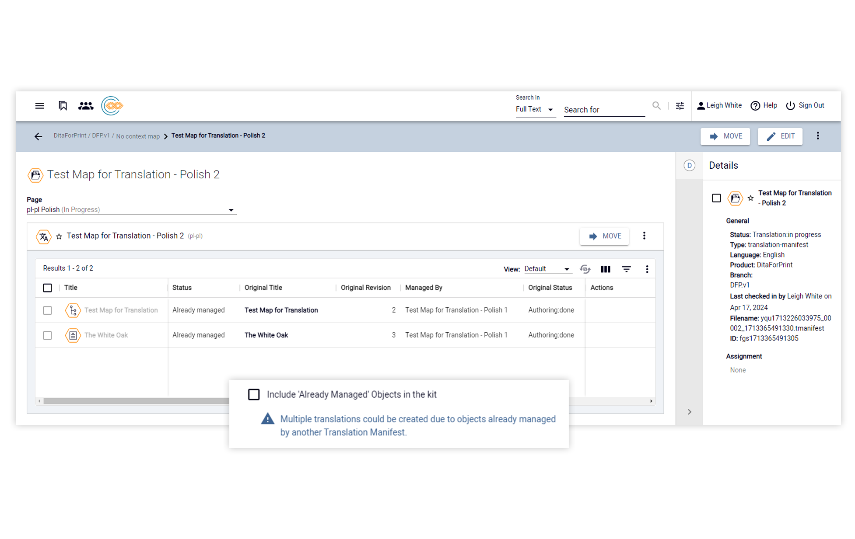Click the warning triangle icon
This screenshot has width=855, height=539.
[x=267, y=419]
